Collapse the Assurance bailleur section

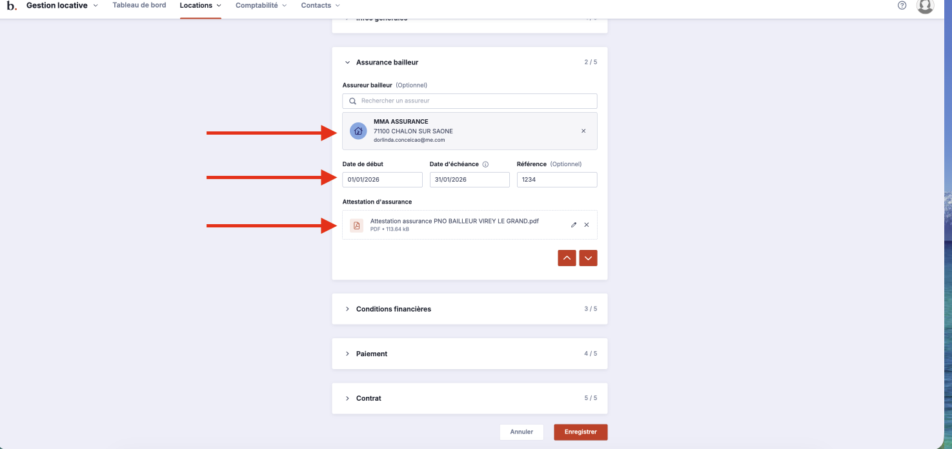pyautogui.click(x=348, y=62)
